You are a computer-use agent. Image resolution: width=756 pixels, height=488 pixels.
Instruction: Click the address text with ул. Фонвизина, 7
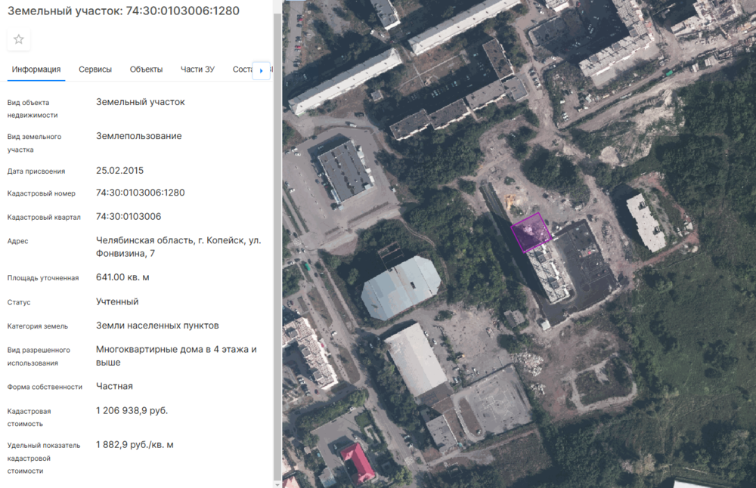tap(178, 247)
